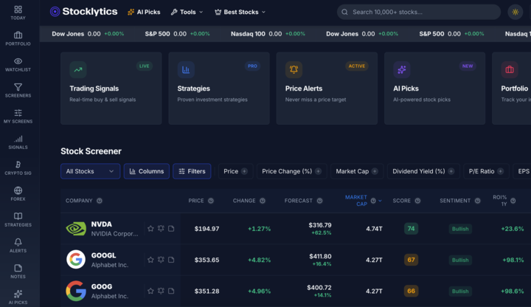Show help for Sentiment column
531x307 pixels.
pos(477,201)
